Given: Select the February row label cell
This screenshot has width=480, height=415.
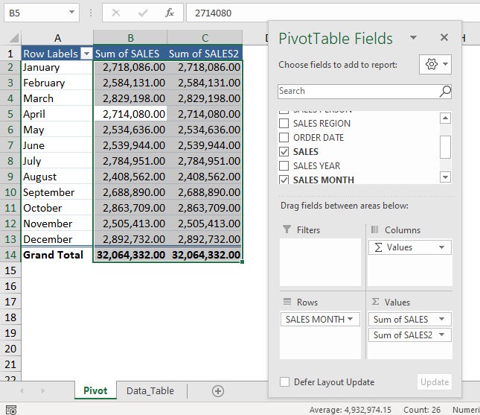Looking at the screenshot, I should pos(57,83).
